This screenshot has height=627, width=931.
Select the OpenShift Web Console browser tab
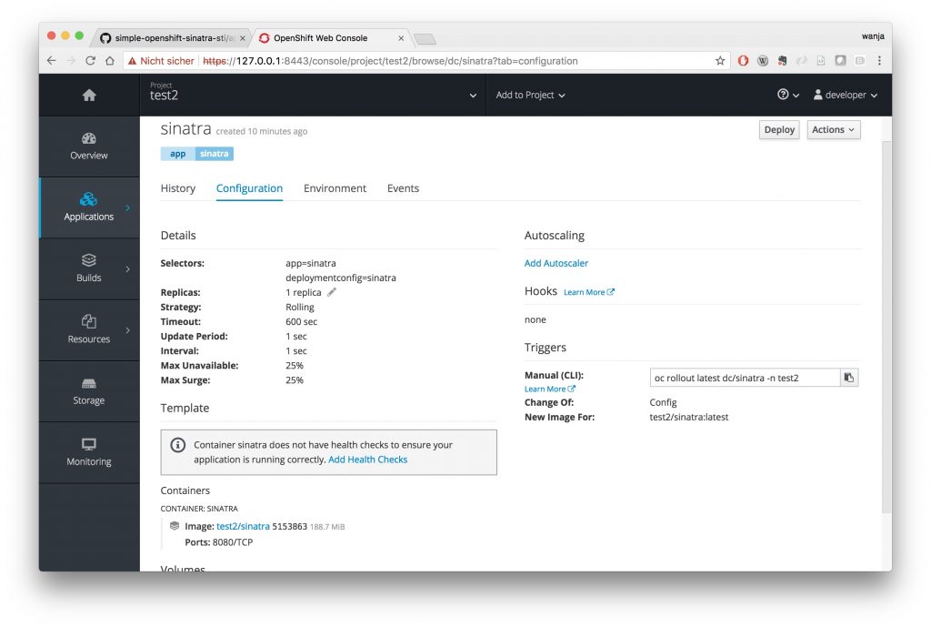[x=329, y=38]
